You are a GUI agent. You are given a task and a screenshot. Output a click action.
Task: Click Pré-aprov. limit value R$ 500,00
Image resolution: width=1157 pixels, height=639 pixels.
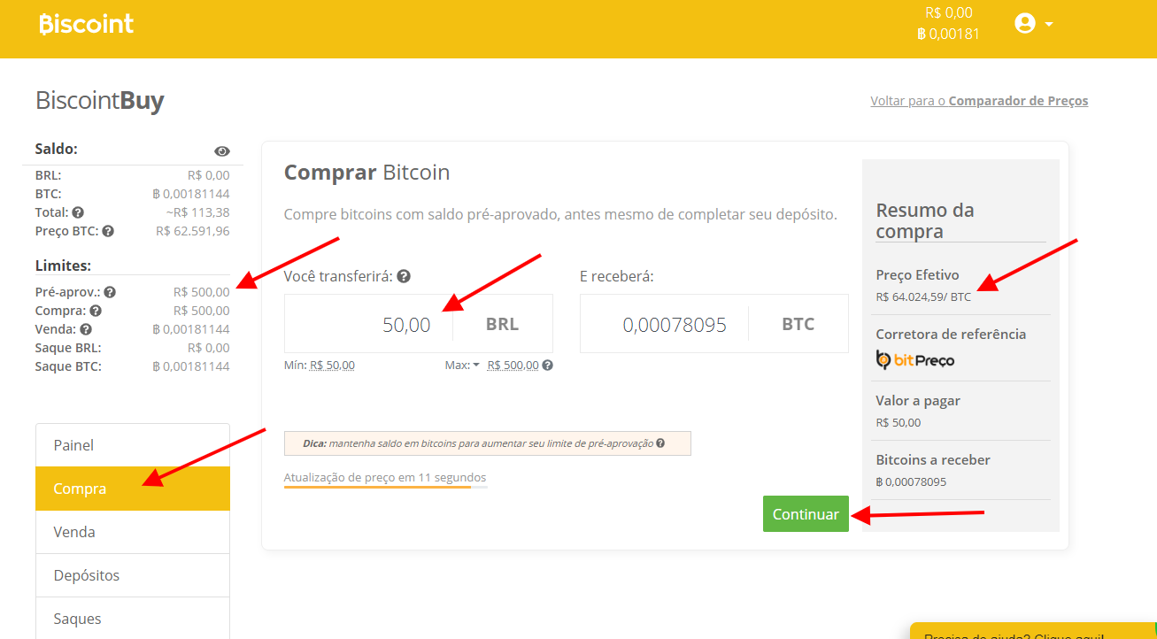pyautogui.click(x=202, y=292)
